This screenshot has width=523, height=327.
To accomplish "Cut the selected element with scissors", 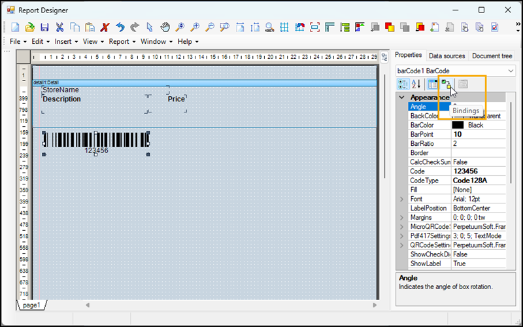I will tap(59, 27).
